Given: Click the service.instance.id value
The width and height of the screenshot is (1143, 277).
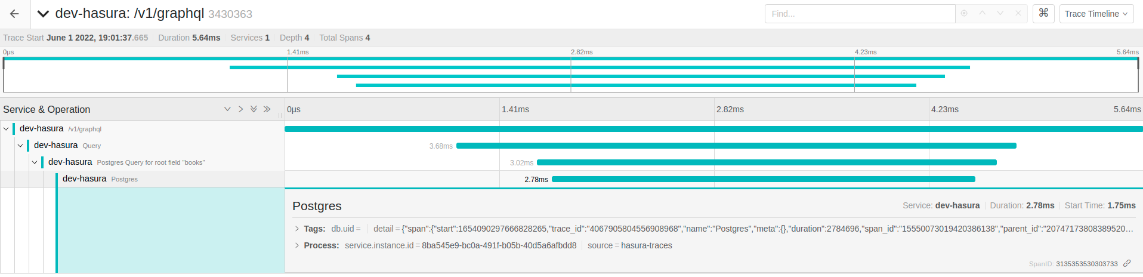Looking at the screenshot, I should [x=499, y=245].
